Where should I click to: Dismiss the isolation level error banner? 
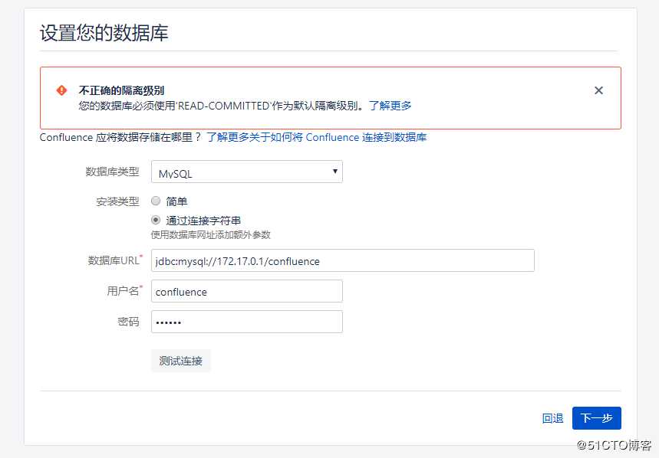tap(598, 90)
